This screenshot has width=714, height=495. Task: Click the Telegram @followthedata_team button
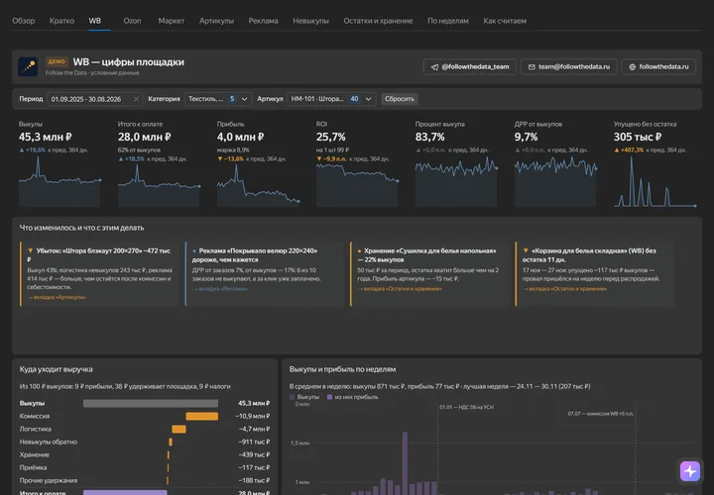coord(469,66)
